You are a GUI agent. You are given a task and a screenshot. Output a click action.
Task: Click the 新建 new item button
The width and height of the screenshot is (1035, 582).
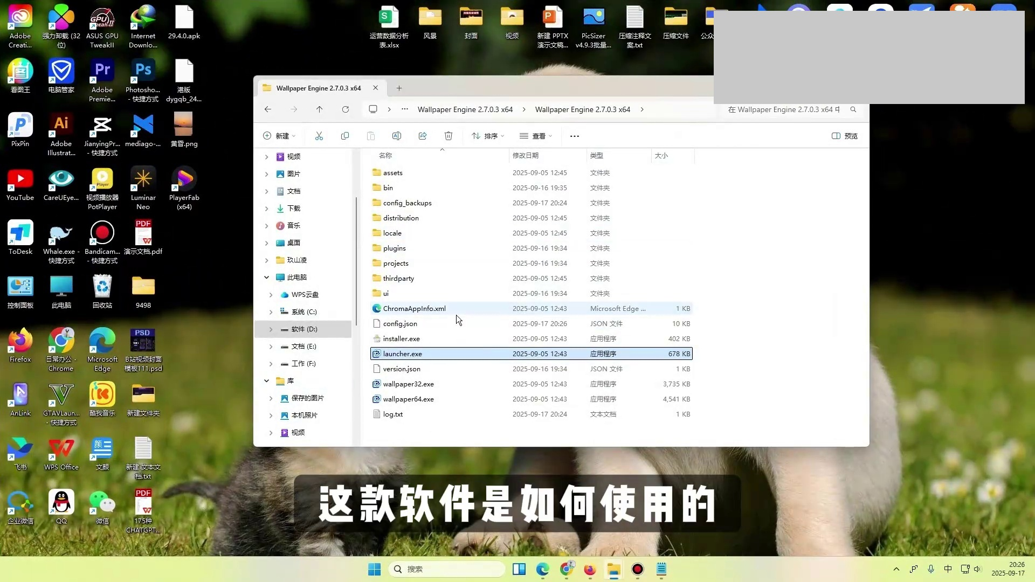(x=279, y=136)
